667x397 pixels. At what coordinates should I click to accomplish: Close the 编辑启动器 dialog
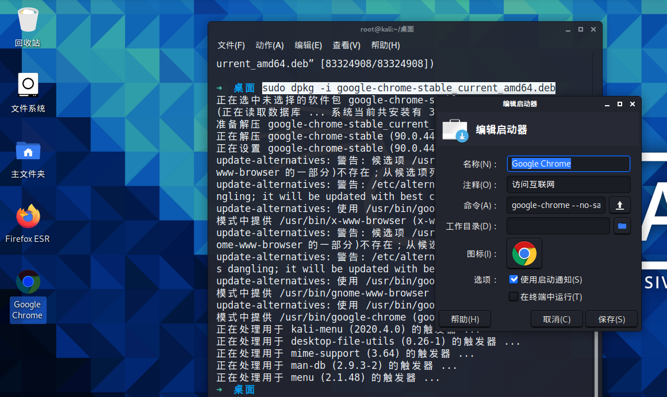(632, 104)
